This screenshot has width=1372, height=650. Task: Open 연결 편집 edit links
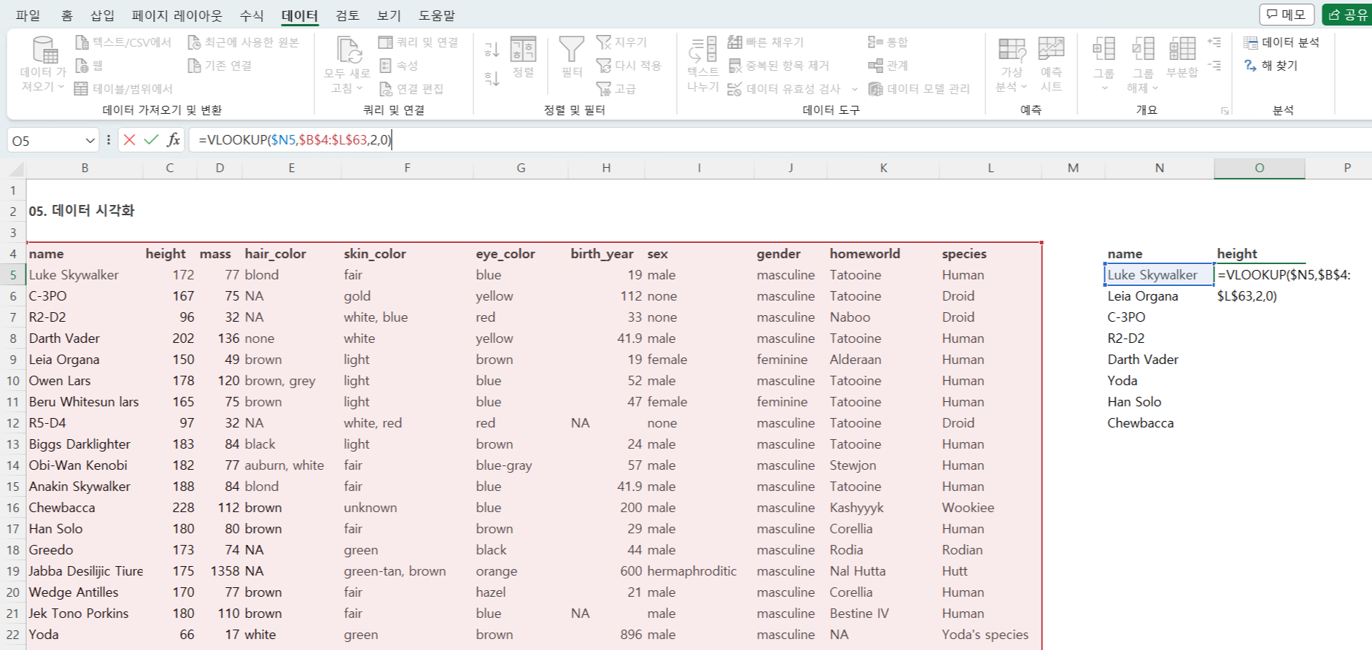[x=411, y=89]
